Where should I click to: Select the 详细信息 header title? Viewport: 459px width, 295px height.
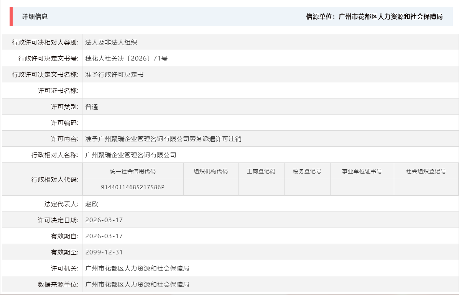[x=35, y=16]
